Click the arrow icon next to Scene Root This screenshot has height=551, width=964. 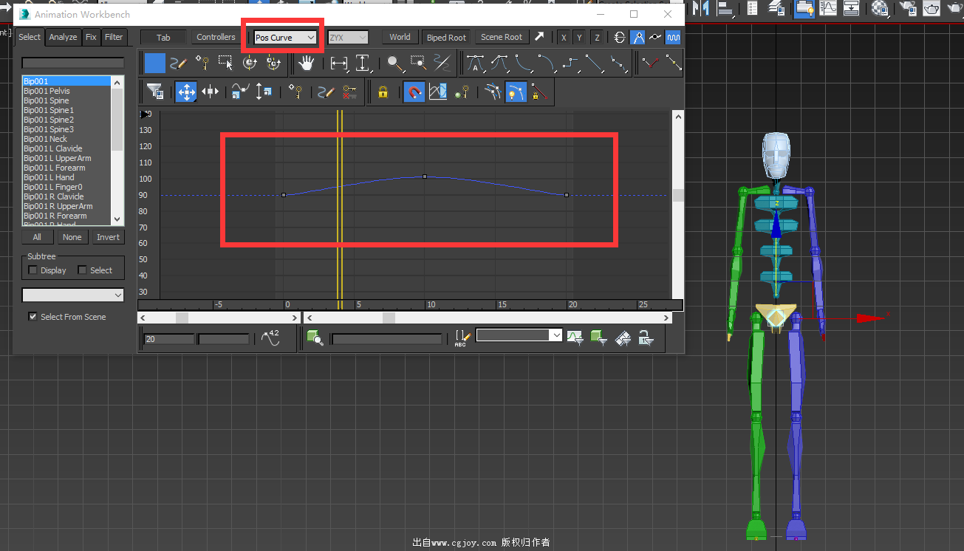pyautogui.click(x=540, y=37)
